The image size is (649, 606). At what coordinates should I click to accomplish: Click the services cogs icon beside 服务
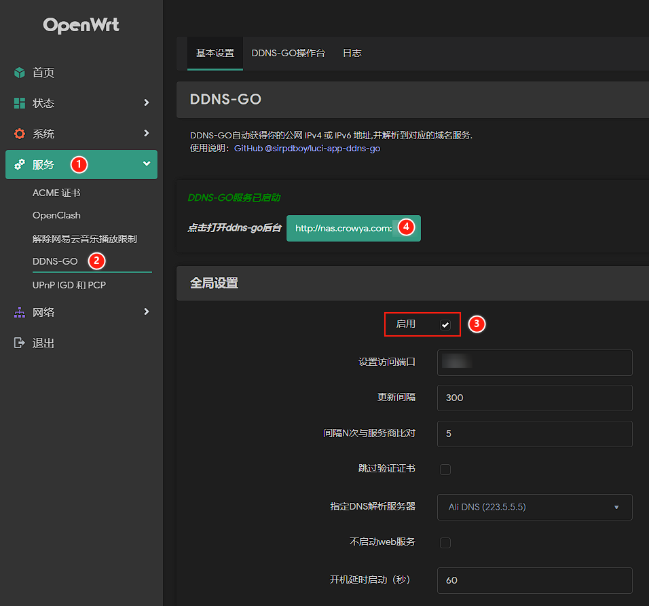[20, 164]
